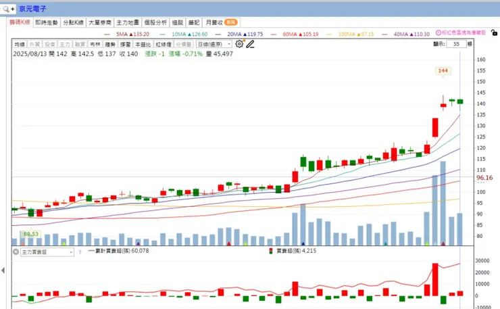Switch to 即時走勢 tab
The width and height of the screenshot is (500, 309).
[47, 22]
